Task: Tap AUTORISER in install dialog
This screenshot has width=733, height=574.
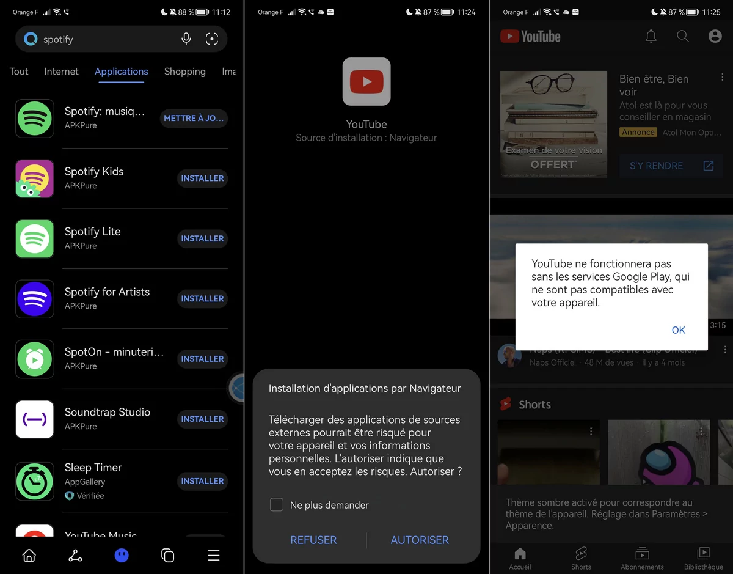Action: pyautogui.click(x=420, y=540)
